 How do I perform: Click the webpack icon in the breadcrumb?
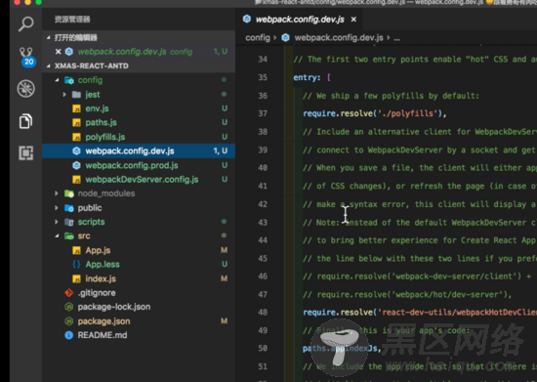click(285, 38)
